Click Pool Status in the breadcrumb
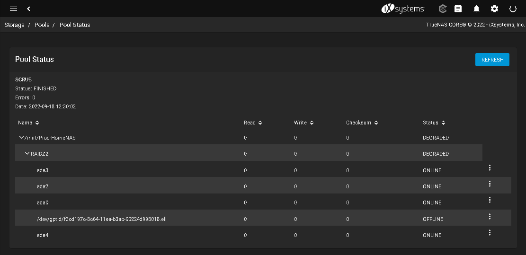Viewport: 526px width, 255px height. coord(75,25)
